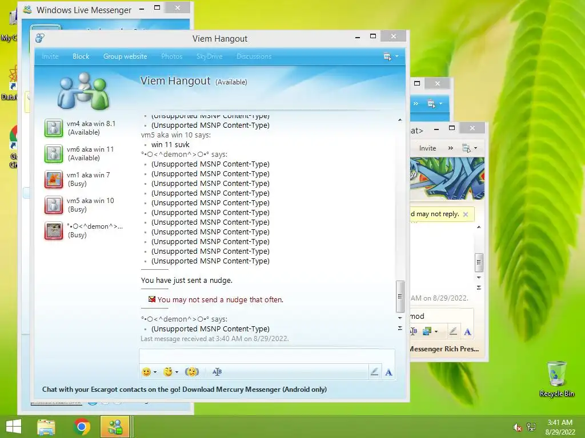
Task: Click the message 'win 11 suvk'
Action: pyautogui.click(x=170, y=144)
